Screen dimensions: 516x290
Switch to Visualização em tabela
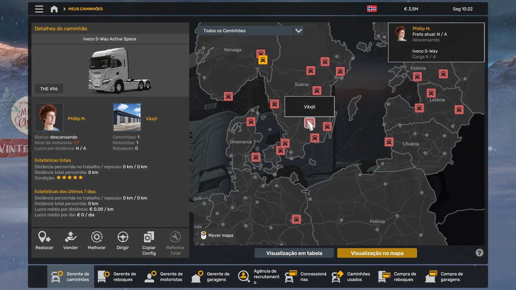tap(294, 253)
